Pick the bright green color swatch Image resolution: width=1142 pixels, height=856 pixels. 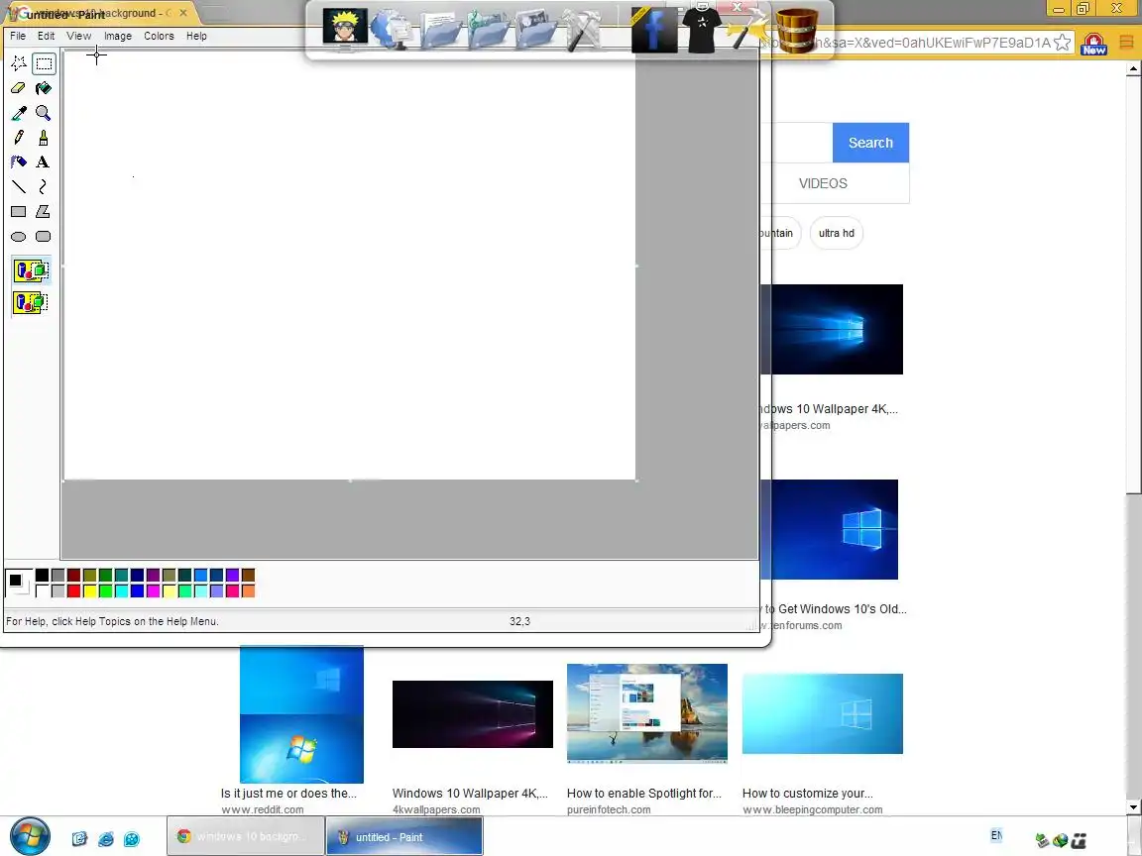tap(106, 591)
